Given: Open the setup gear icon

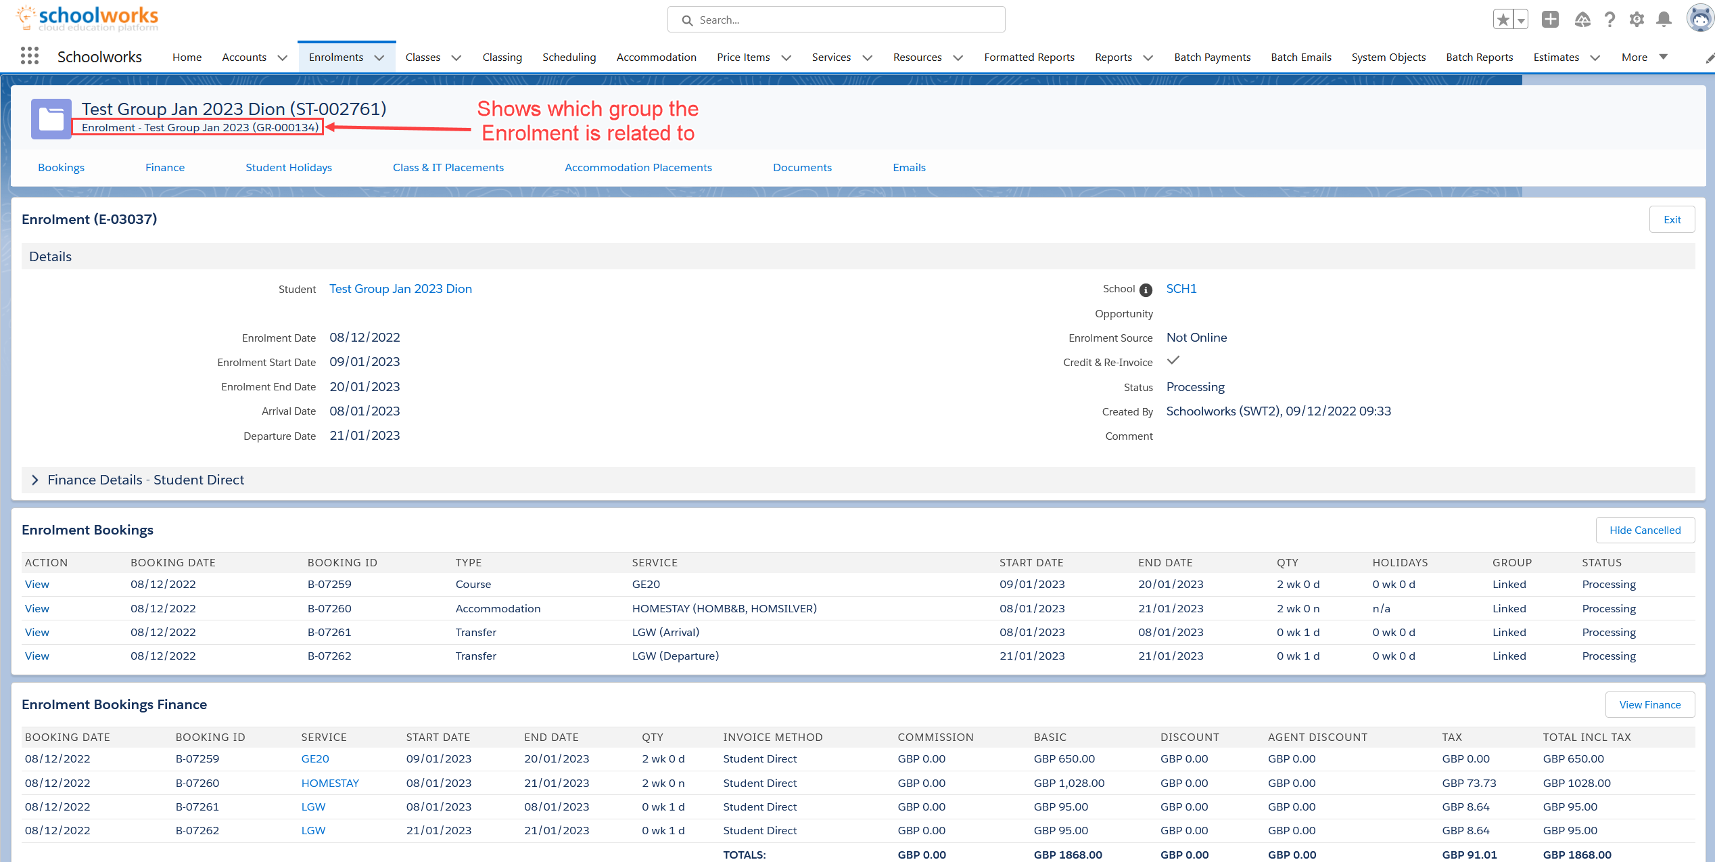Looking at the screenshot, I should (1637, 20).
